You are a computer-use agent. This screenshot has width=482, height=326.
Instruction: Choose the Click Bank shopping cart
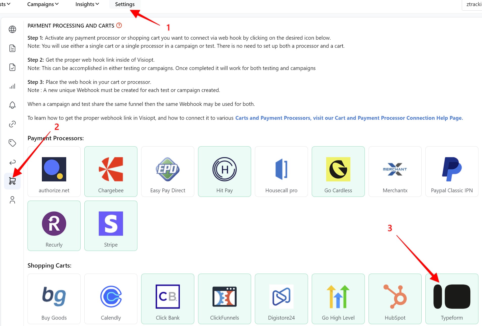pos(168,299)
